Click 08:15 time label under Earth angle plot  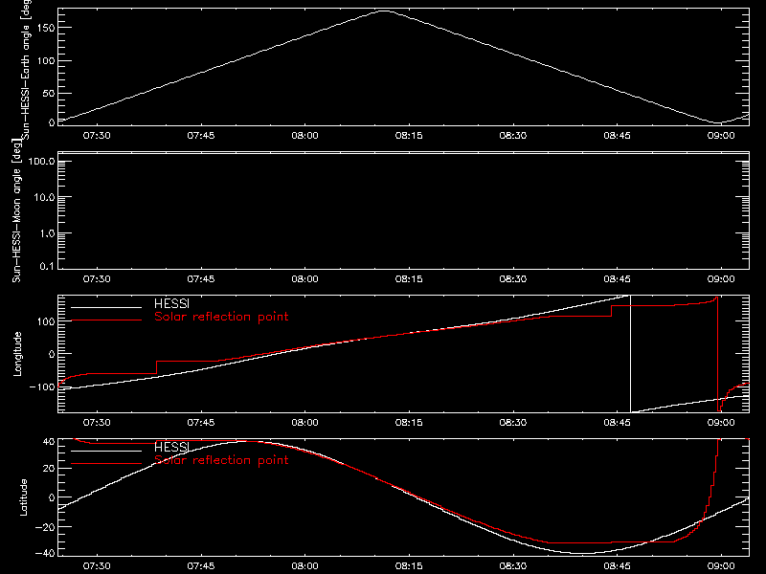tap(409, 136)
